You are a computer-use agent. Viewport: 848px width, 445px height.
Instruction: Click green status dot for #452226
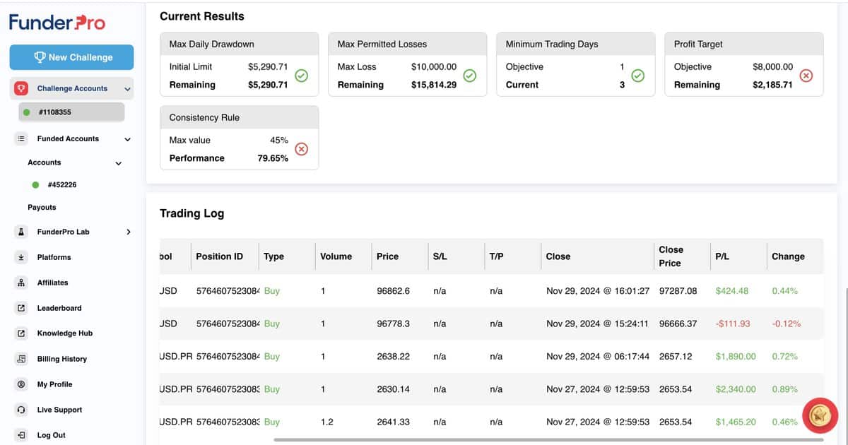[35, 185]
